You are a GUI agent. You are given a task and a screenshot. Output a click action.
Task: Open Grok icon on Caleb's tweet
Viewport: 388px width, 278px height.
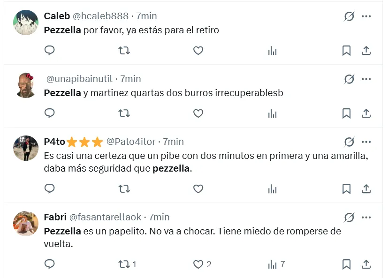tap(349, 16)
